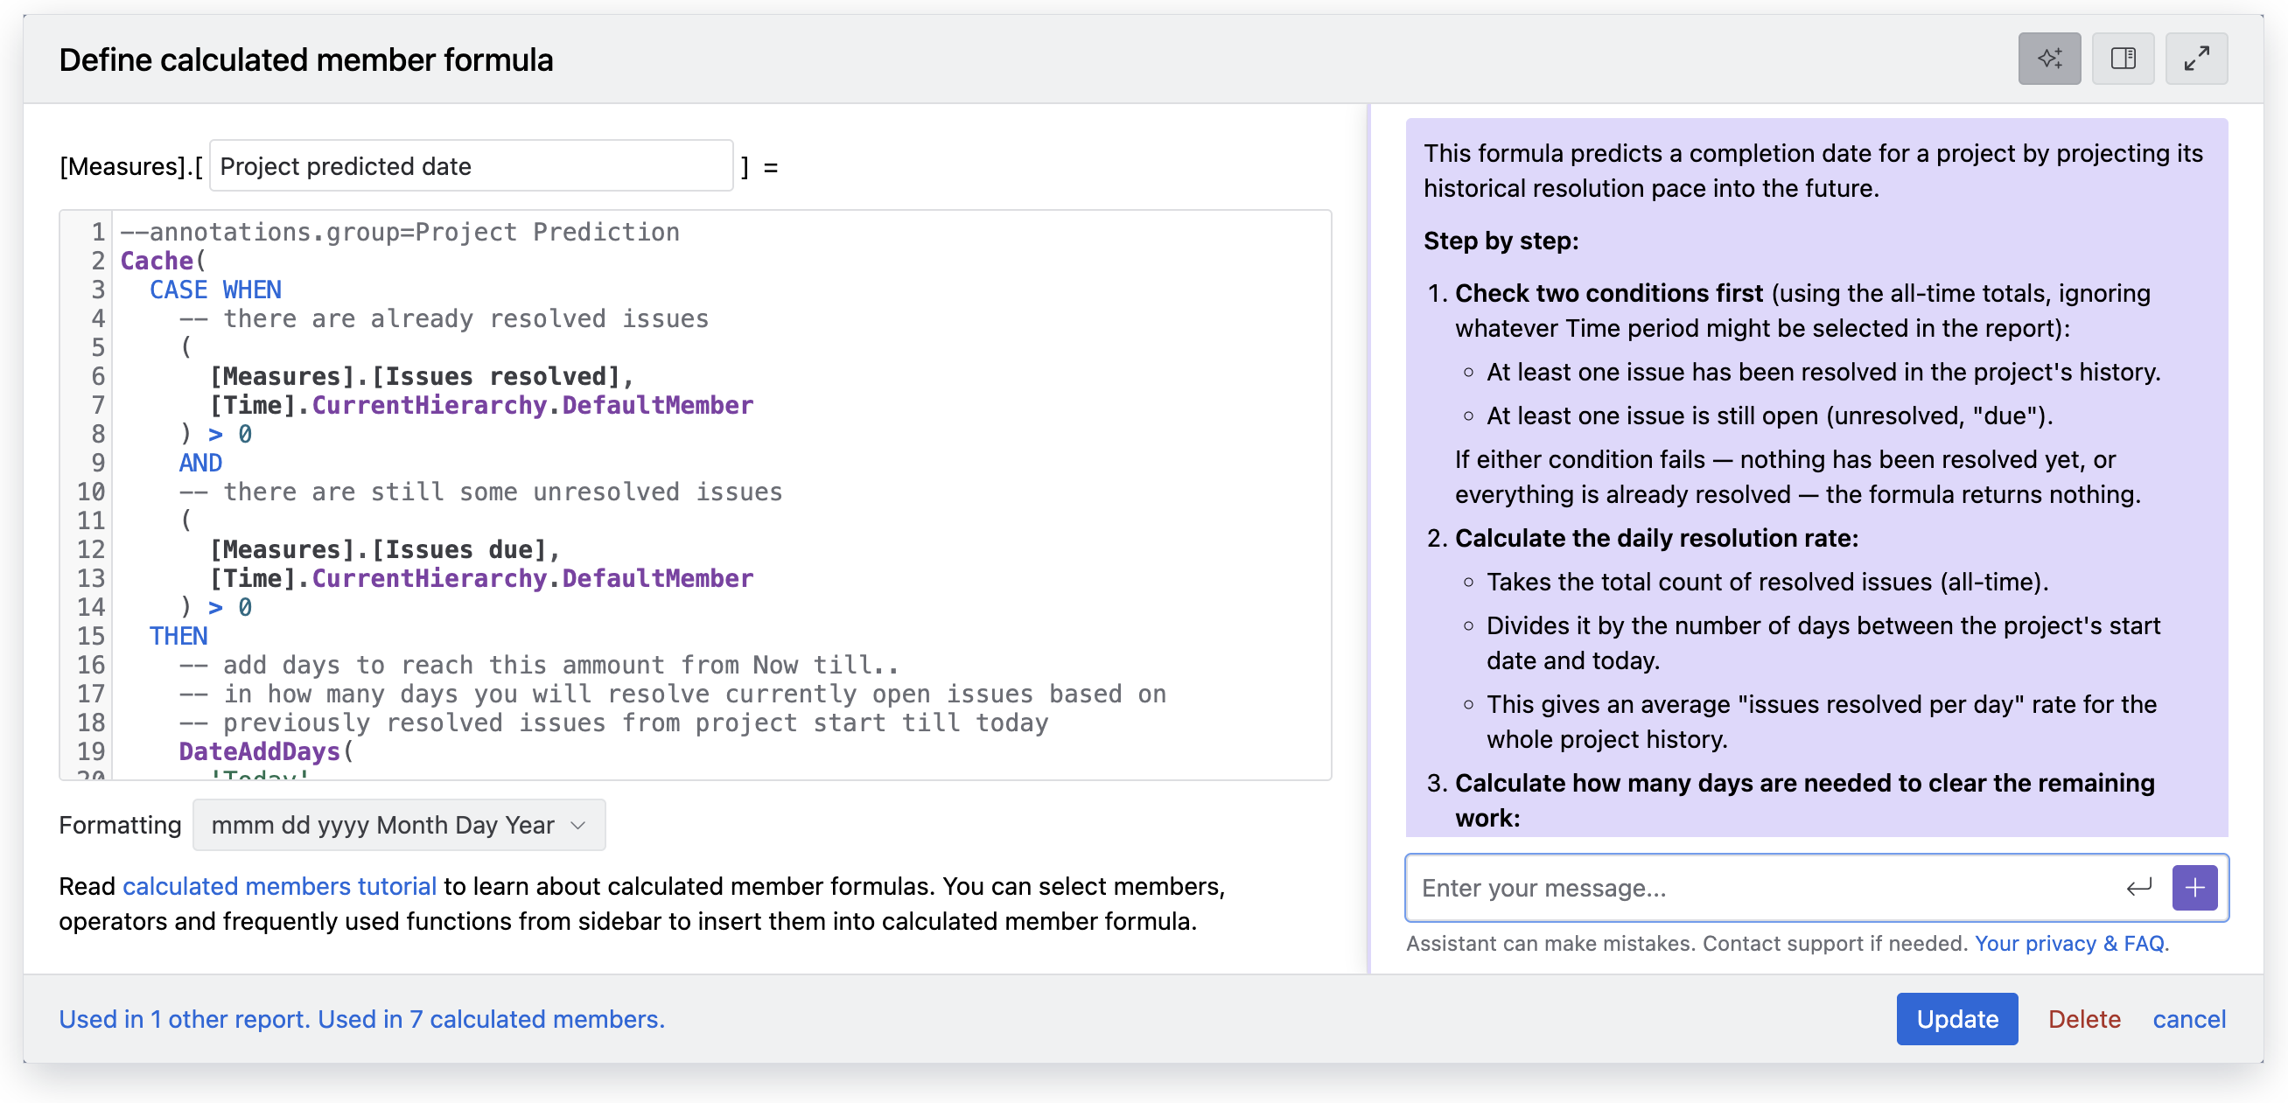Click the Update button
The width and height of the screenshot is (2288, 1103).
point(1956,1019)
